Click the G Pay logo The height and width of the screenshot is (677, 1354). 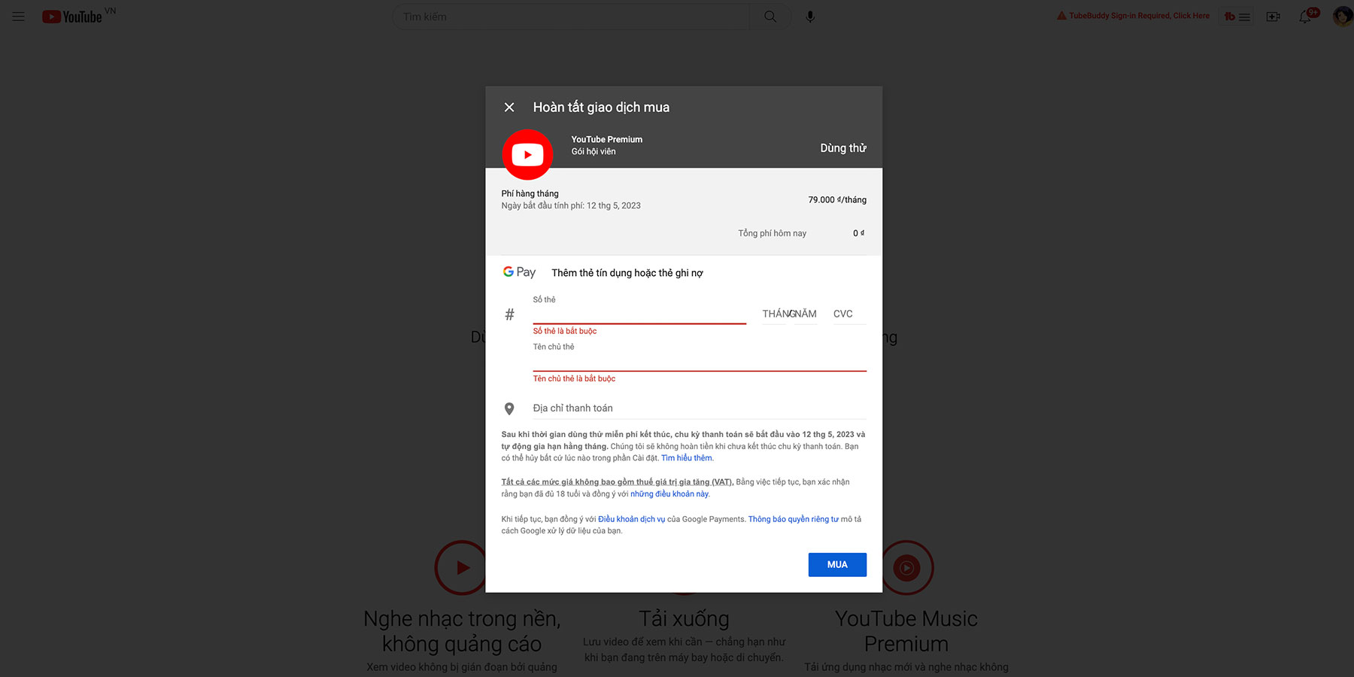point(519,272)
